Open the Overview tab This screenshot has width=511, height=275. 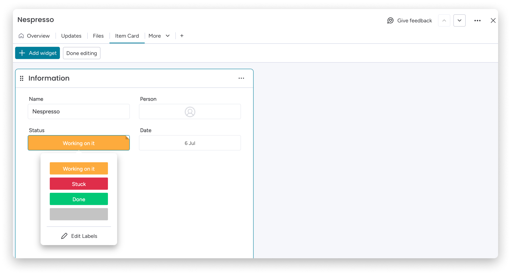[34, 36]
